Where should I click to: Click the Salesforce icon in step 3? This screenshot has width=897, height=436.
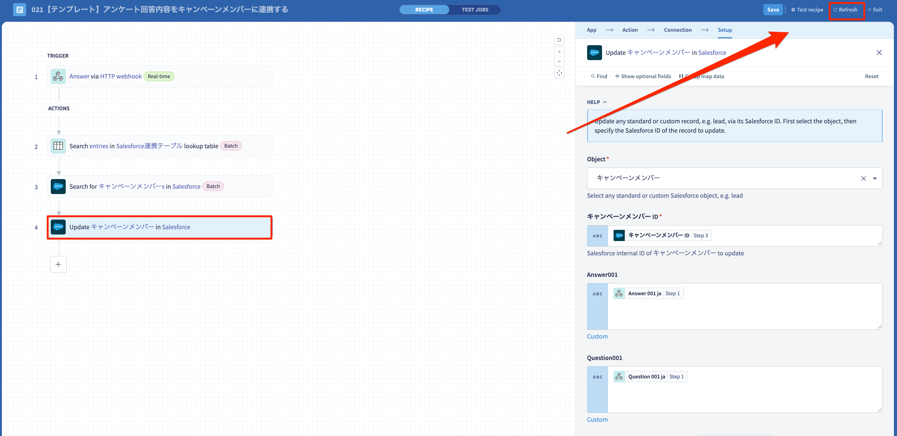(58, 186)
